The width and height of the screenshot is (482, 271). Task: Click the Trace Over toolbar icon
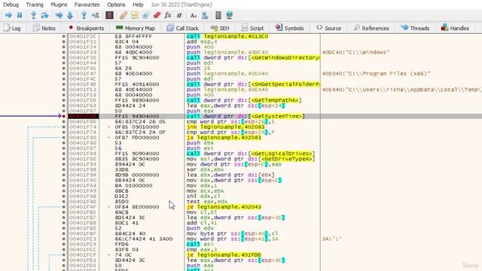[70, 15]
